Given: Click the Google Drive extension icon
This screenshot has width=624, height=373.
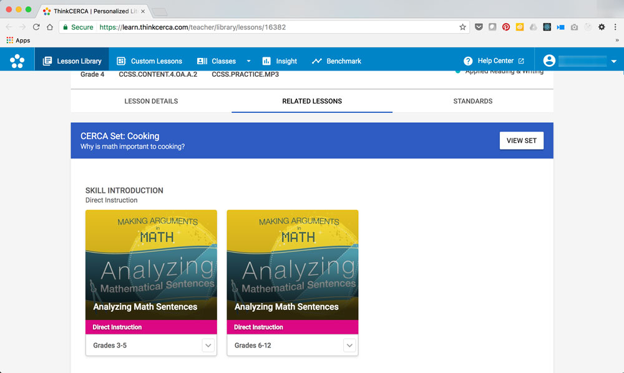Looking at the screenshot, I should coord(534,27).
